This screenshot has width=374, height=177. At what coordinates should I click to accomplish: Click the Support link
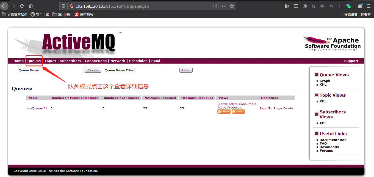tap(351, 61)
